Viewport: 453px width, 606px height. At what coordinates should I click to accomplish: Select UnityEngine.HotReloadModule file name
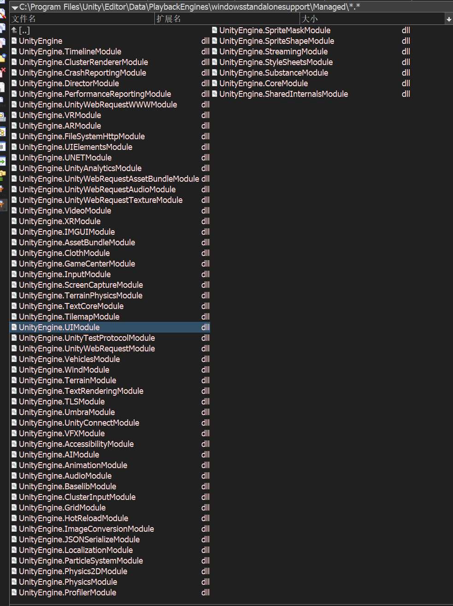74,518
